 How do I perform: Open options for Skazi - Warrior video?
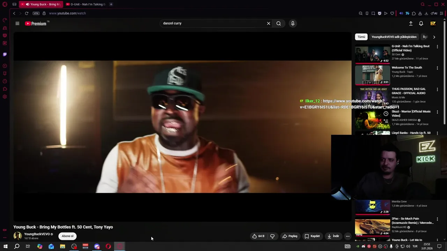coord(437,112)
